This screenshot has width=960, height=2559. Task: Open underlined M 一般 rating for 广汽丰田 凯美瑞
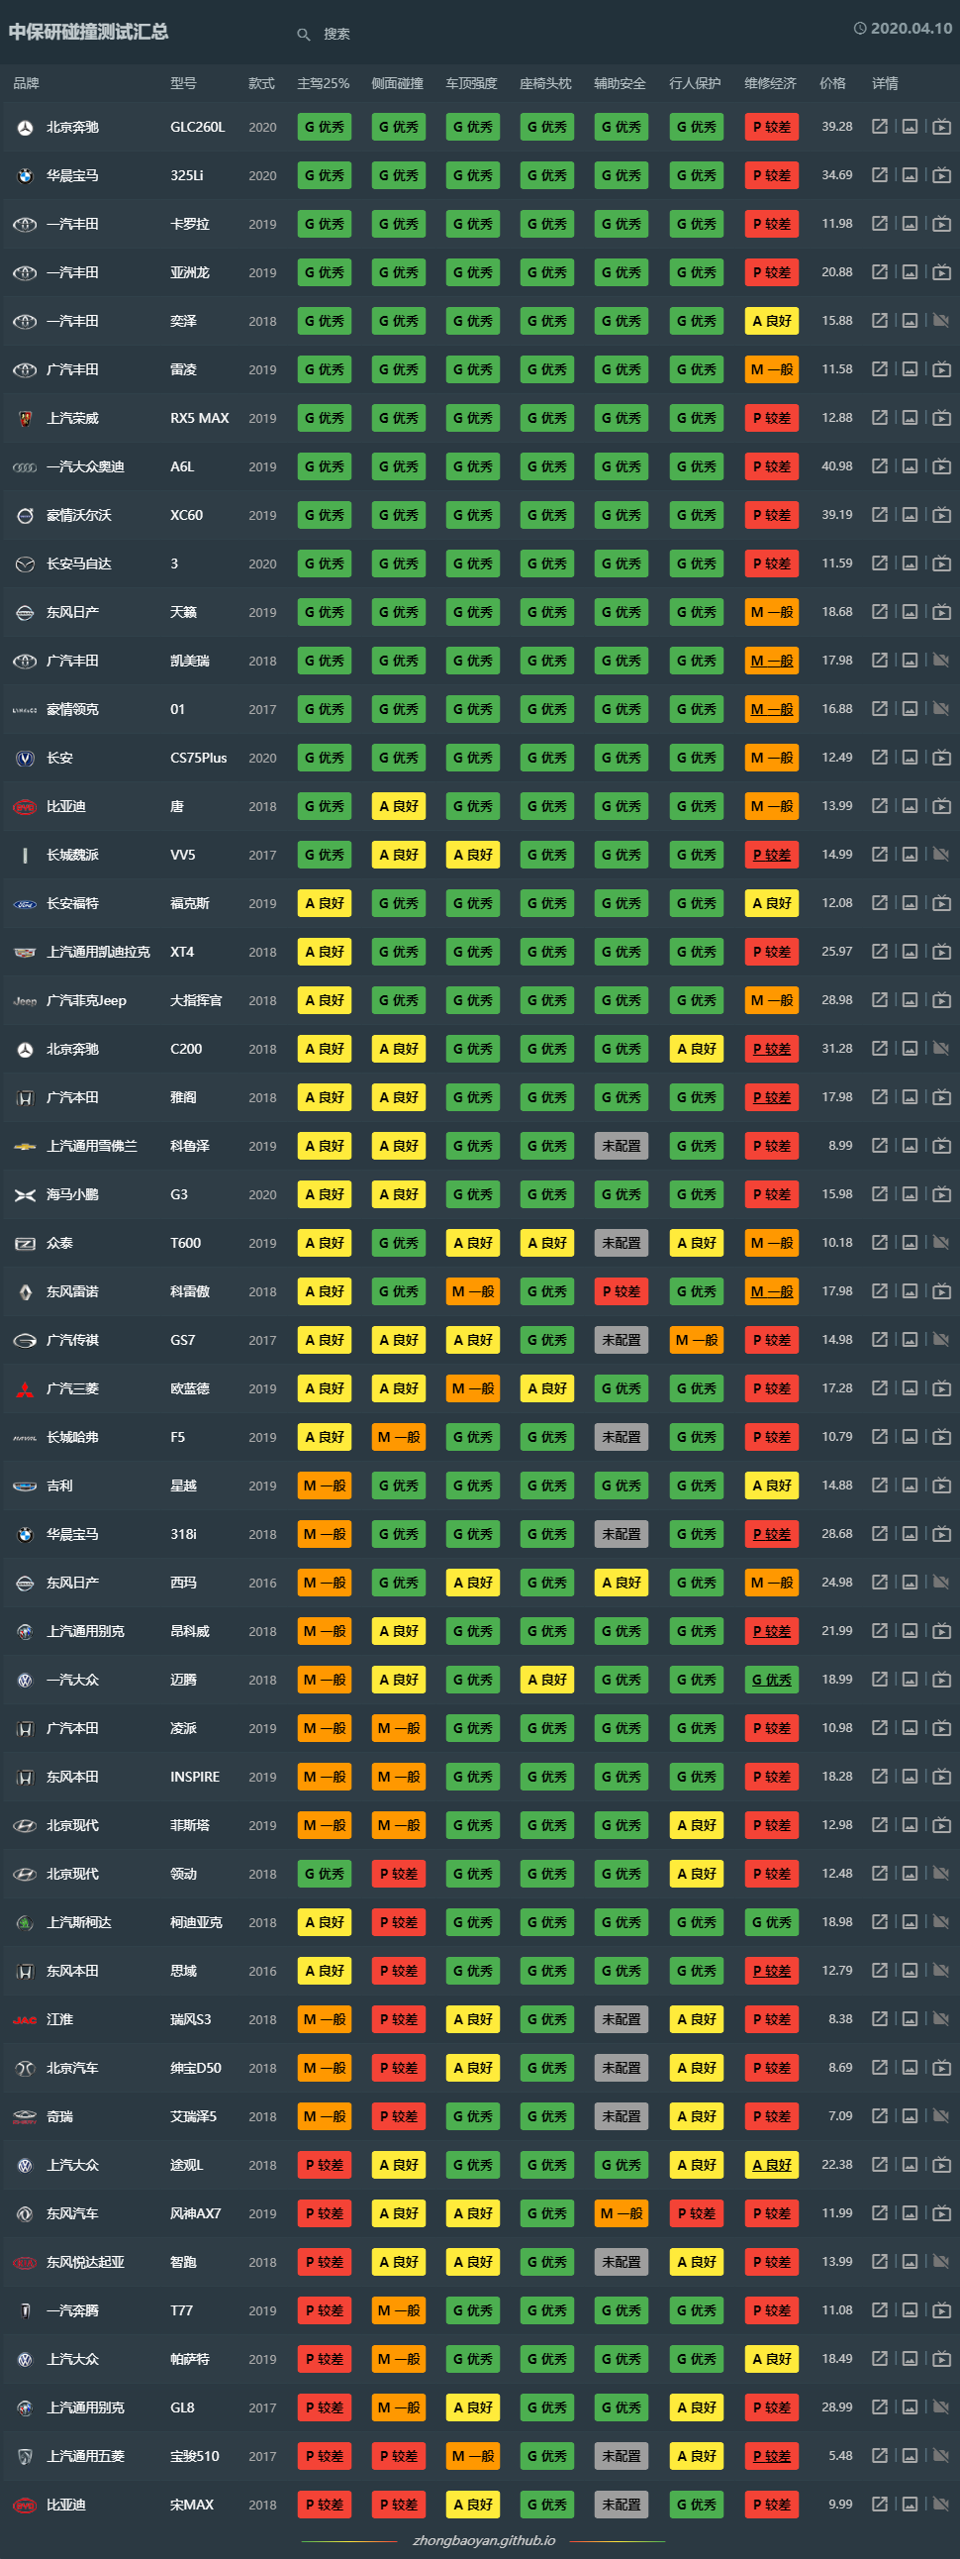pyautogui.click(x=771, y=661)
